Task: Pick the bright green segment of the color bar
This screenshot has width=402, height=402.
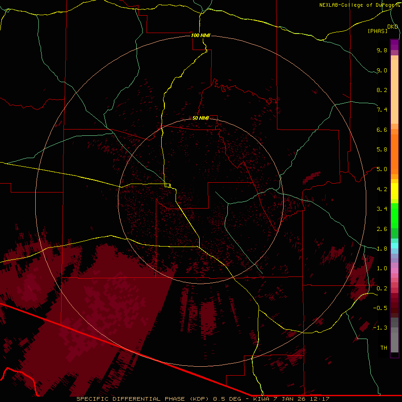Action: 394,216
